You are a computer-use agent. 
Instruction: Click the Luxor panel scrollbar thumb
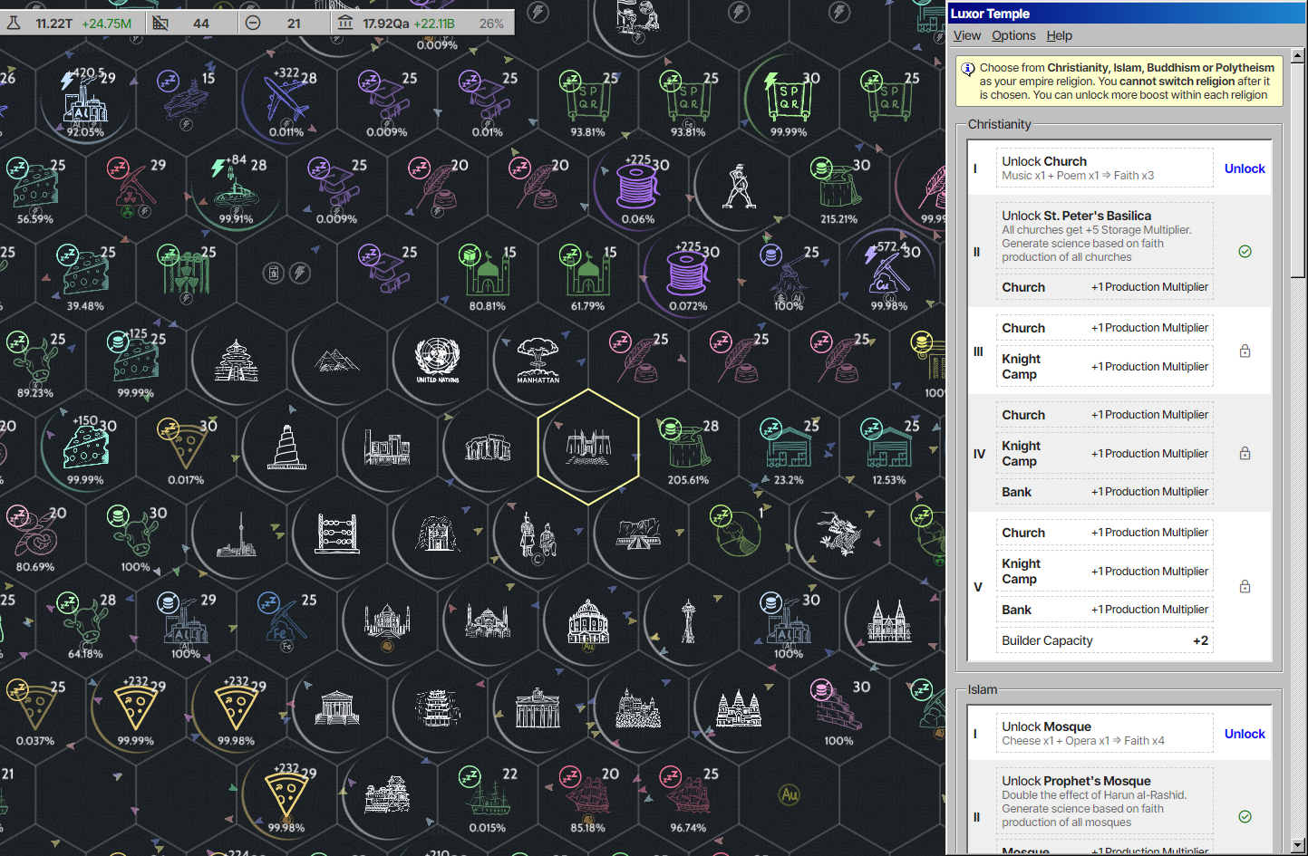coord(1298,171)
